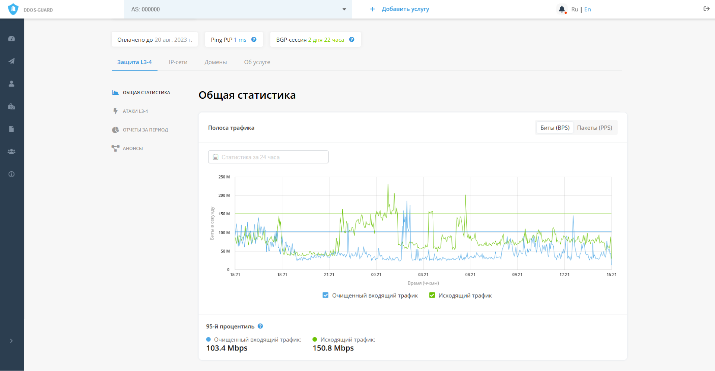The height and width of the screenshot is (371, 715).
Task: Switch to the IP-сети tab
Action: (x=178, y=62)
